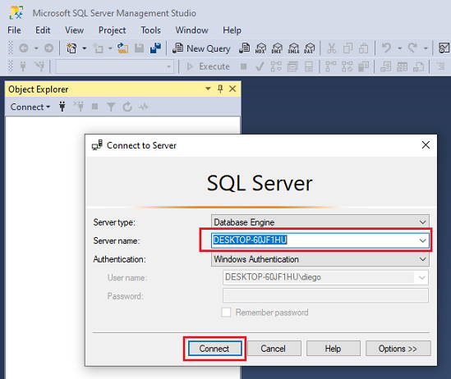Open the Edit menu
The width and height of the screenshot is (451, 379).
click(43, 30)
